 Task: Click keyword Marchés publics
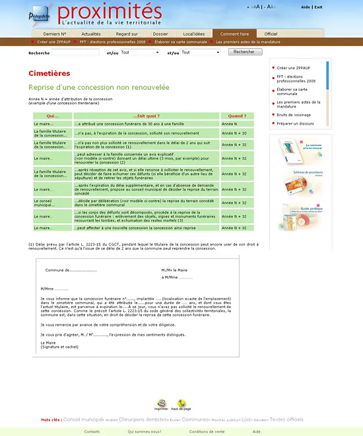coord(225,420)
